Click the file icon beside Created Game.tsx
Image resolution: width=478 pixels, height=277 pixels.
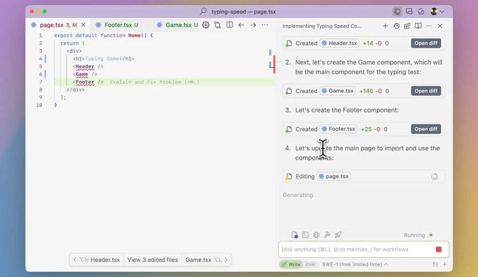pos(288,91)
